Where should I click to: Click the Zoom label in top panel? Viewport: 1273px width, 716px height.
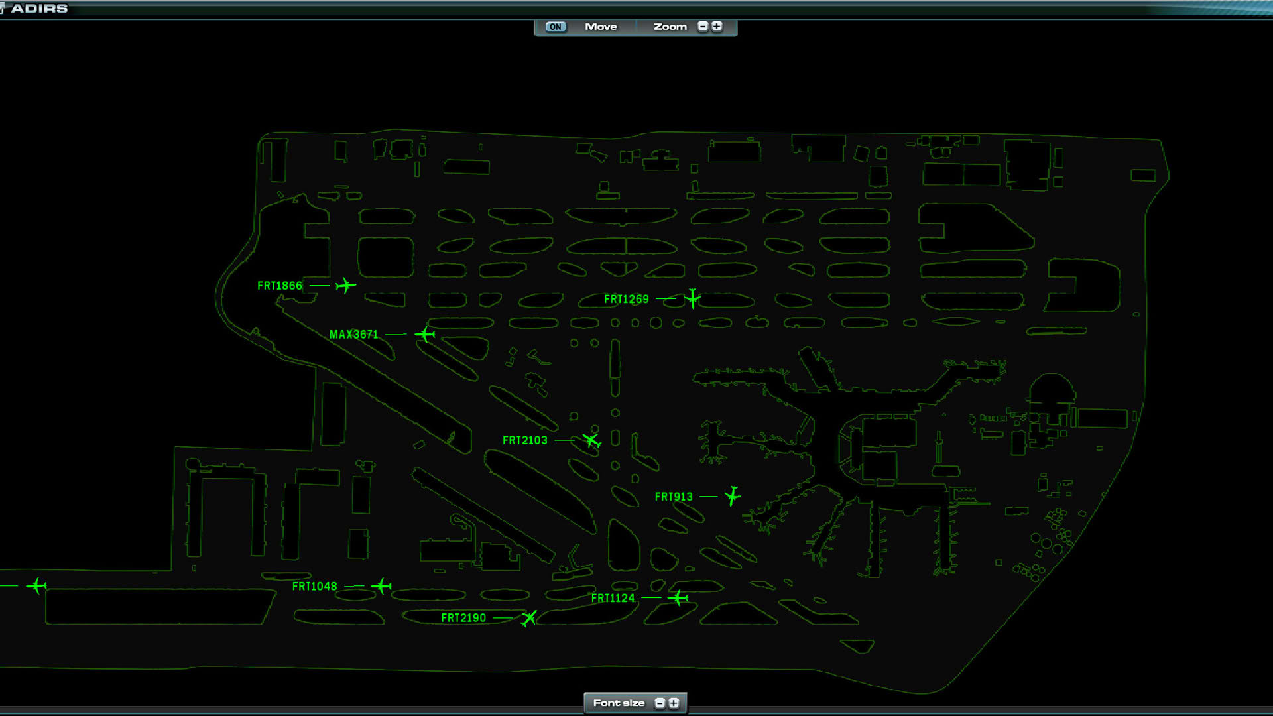[x=670, y=27]
